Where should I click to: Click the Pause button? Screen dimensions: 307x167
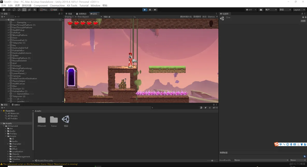coord(150,10)
